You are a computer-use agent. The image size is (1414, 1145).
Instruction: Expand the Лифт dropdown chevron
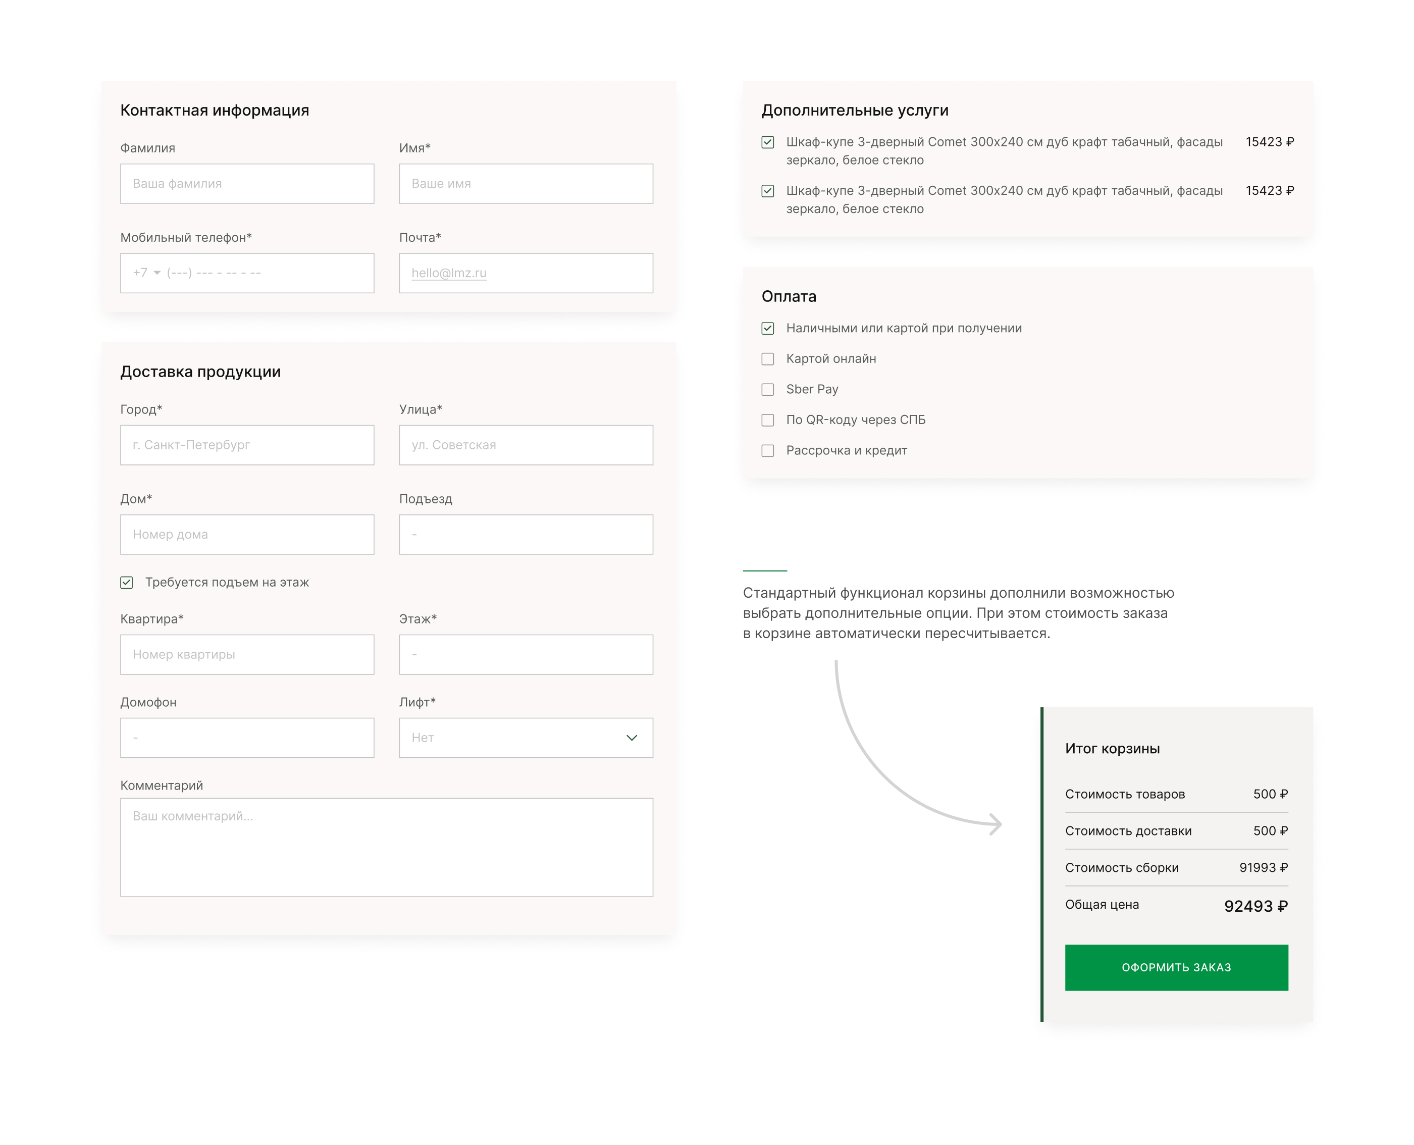pyautogui.click(x=631, y=738)
